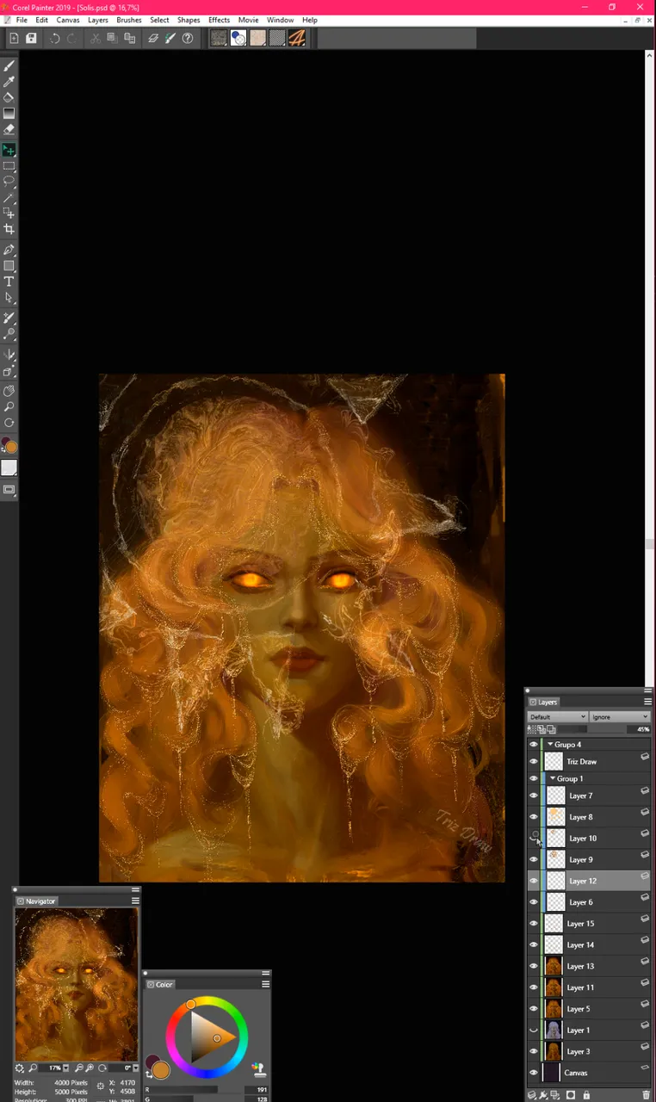The height and width of the screenshot is (1102, 656).
Task: Select the Brush tool in toolbox
Action: pyautogui.click(x=9, y=65)
